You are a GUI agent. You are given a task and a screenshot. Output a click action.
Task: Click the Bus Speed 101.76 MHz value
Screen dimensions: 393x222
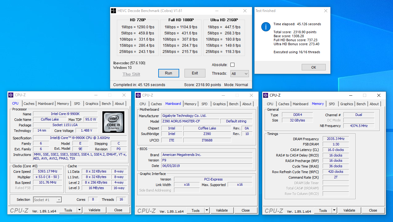tap(47, 182)
